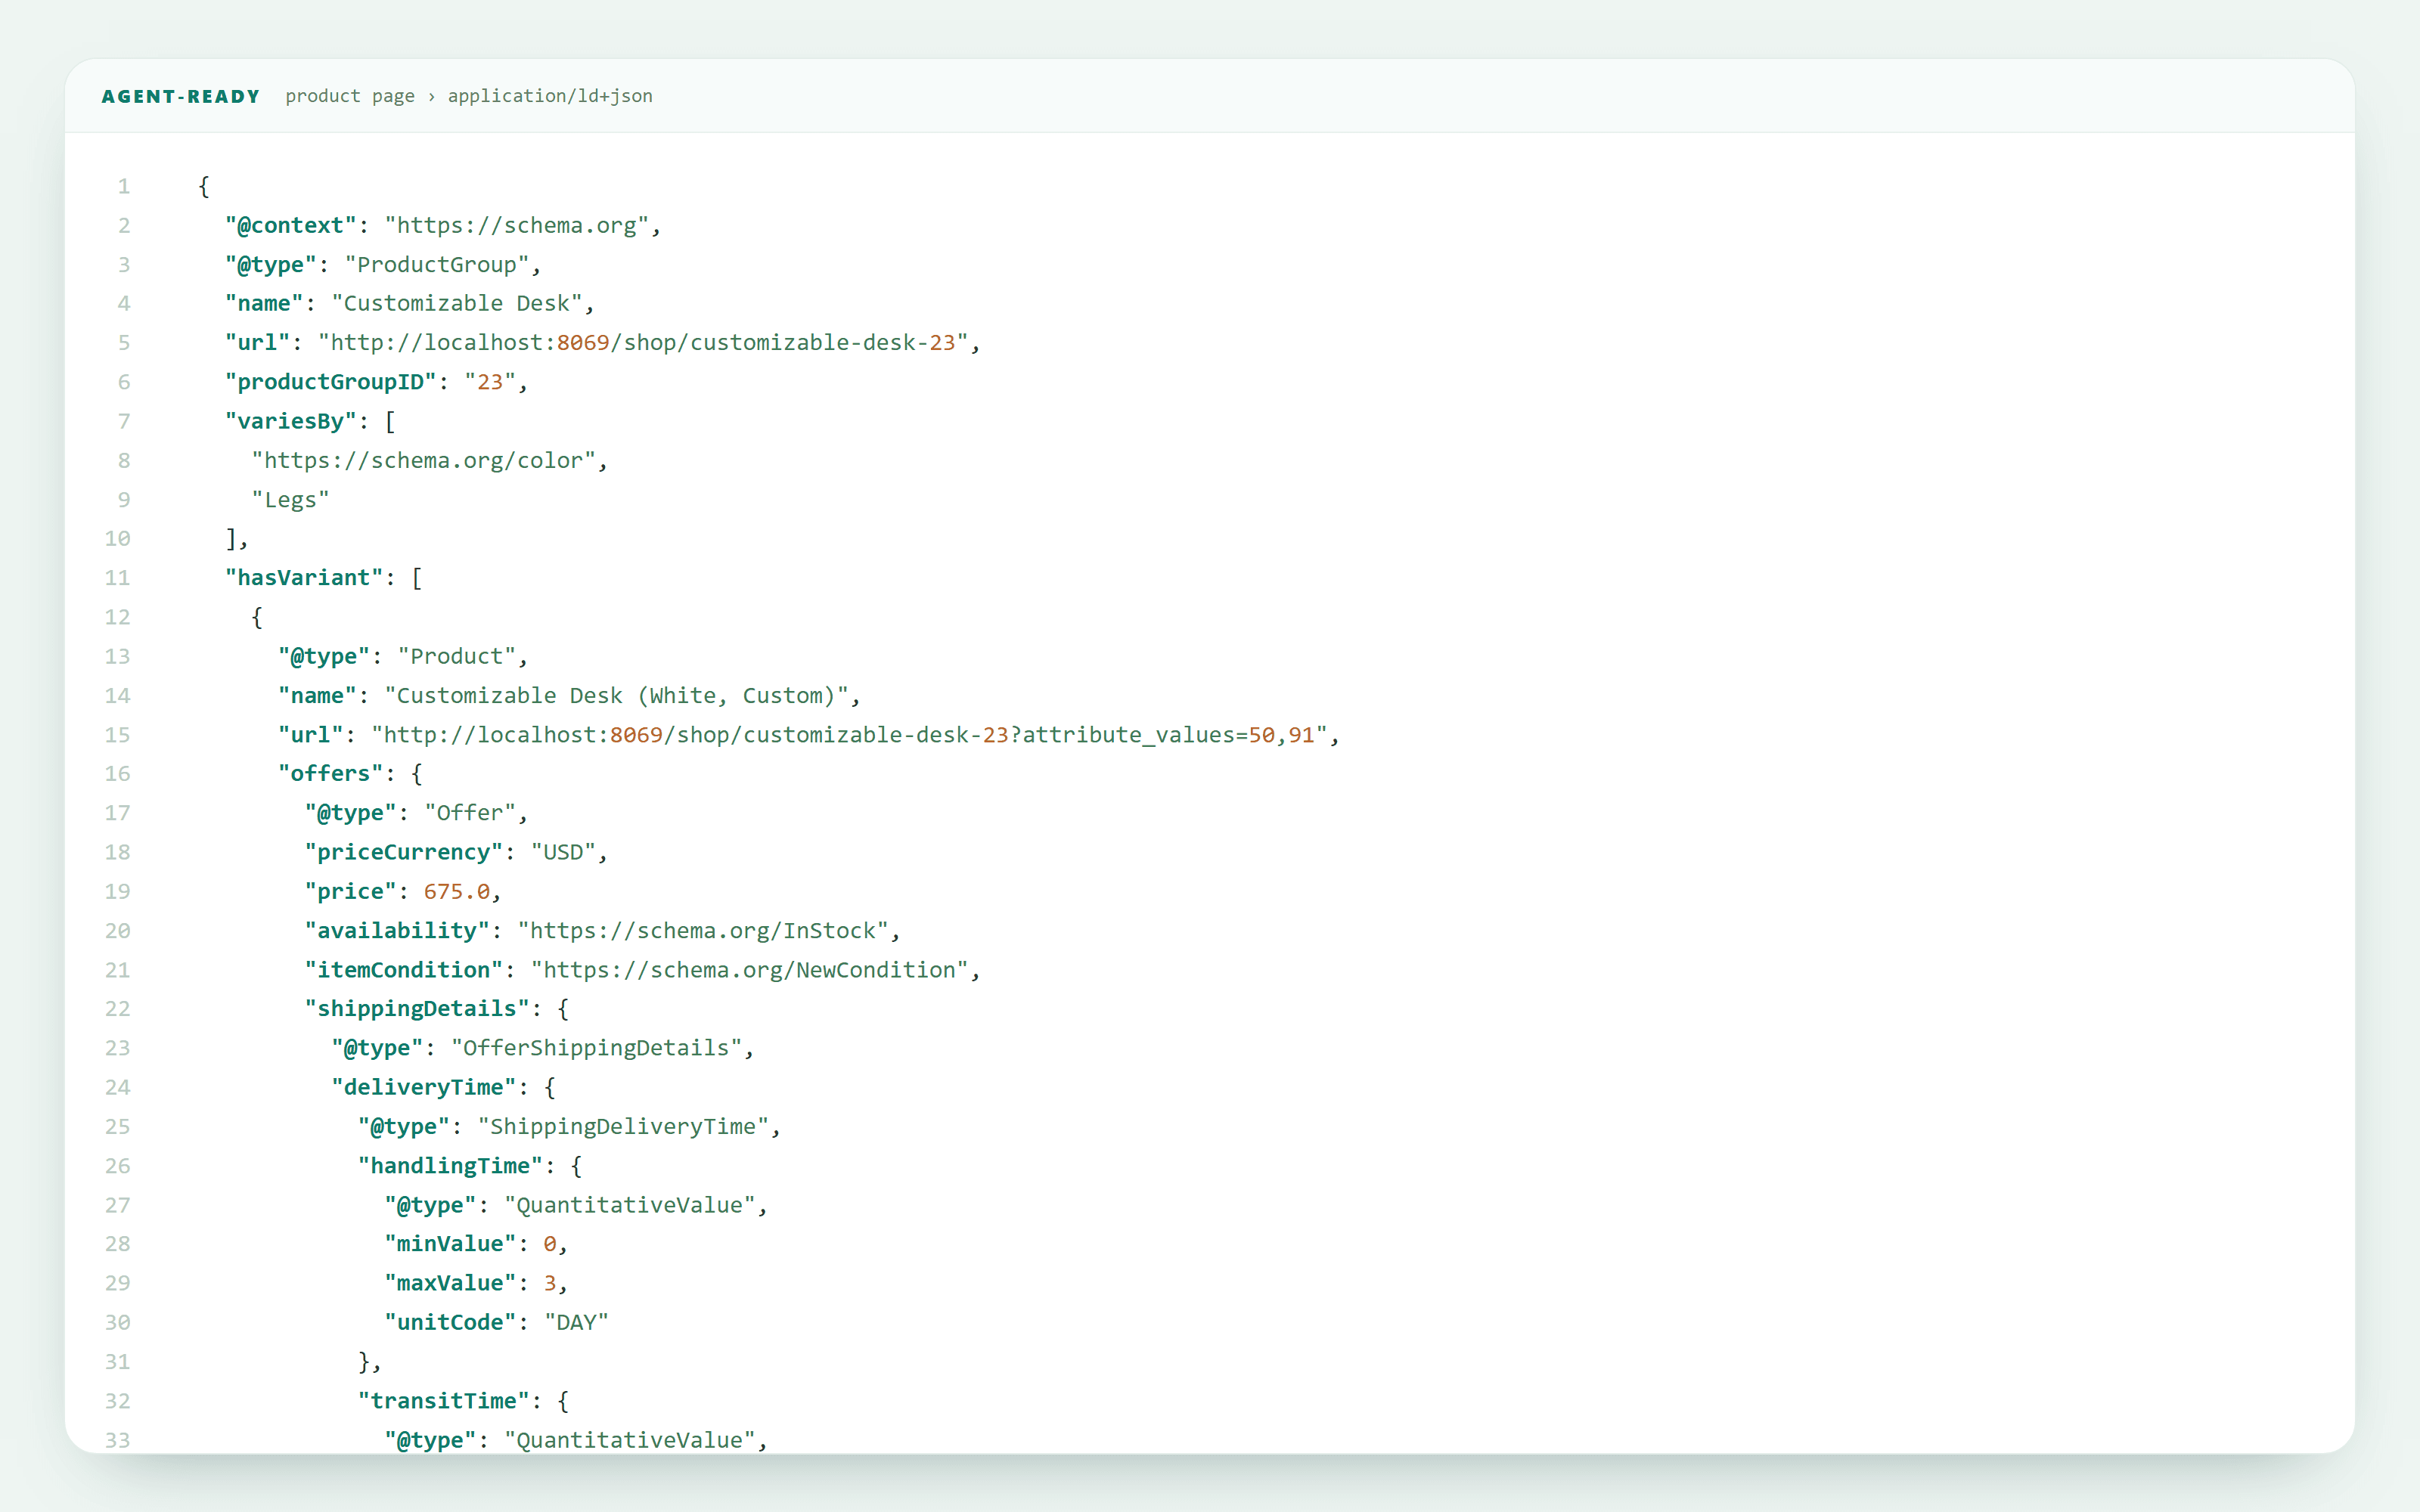Click the "ProductGroup" type value
2420x1512 pixels.
click(437, 264)
